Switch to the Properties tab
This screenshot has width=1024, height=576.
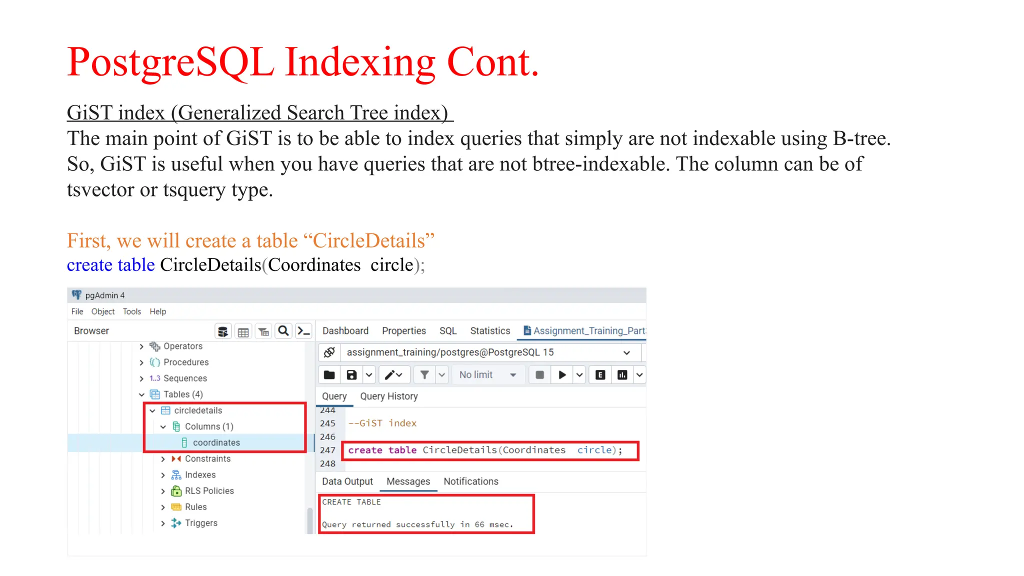click(404, 331)
